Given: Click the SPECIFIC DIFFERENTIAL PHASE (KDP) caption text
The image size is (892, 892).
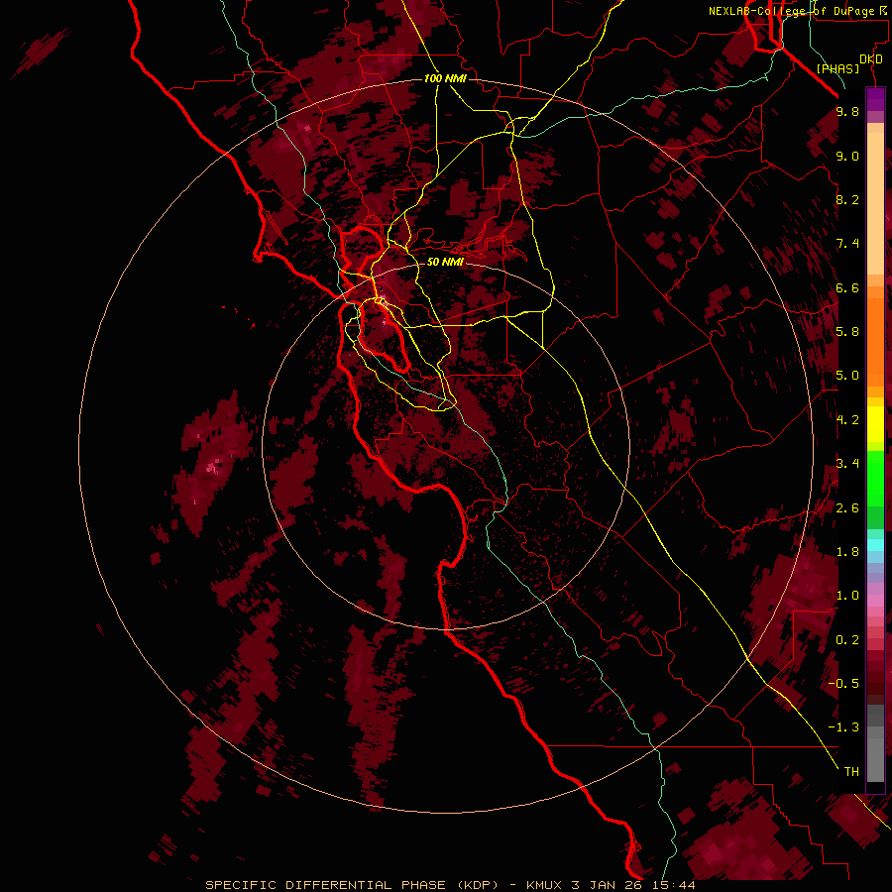Looking at the screenshot, I should pos(354,885).
